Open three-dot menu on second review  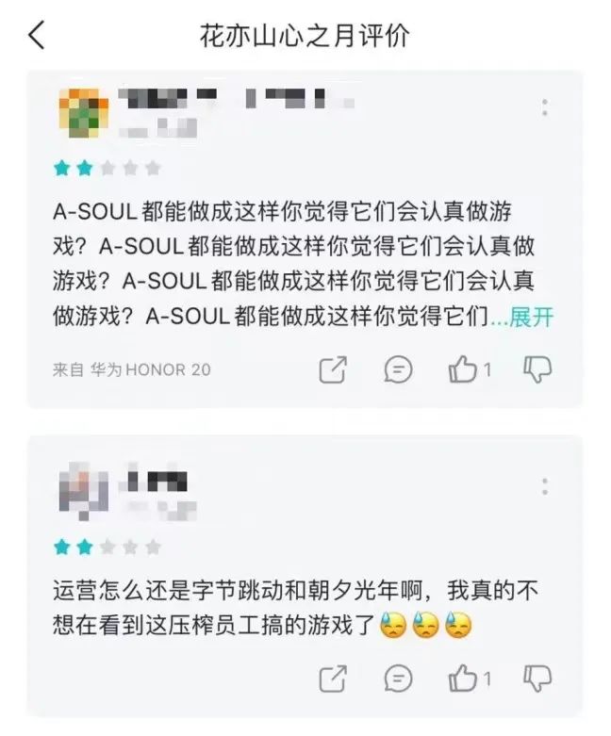coord(545,487)
